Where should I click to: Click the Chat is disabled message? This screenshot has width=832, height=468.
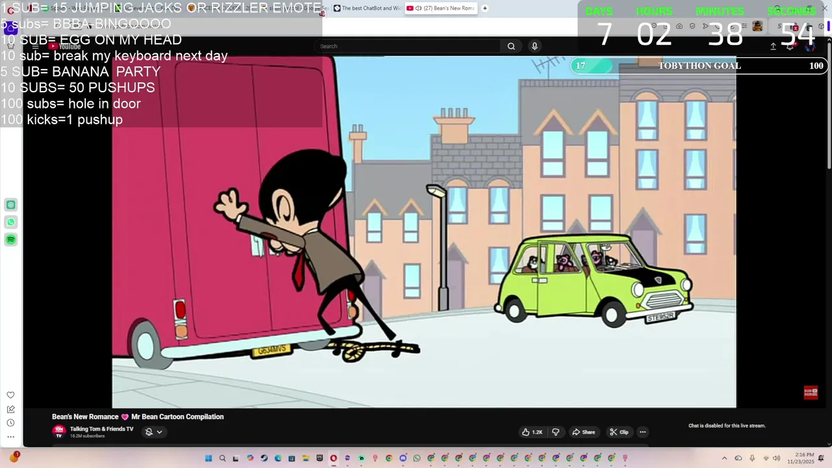[727, 426]
